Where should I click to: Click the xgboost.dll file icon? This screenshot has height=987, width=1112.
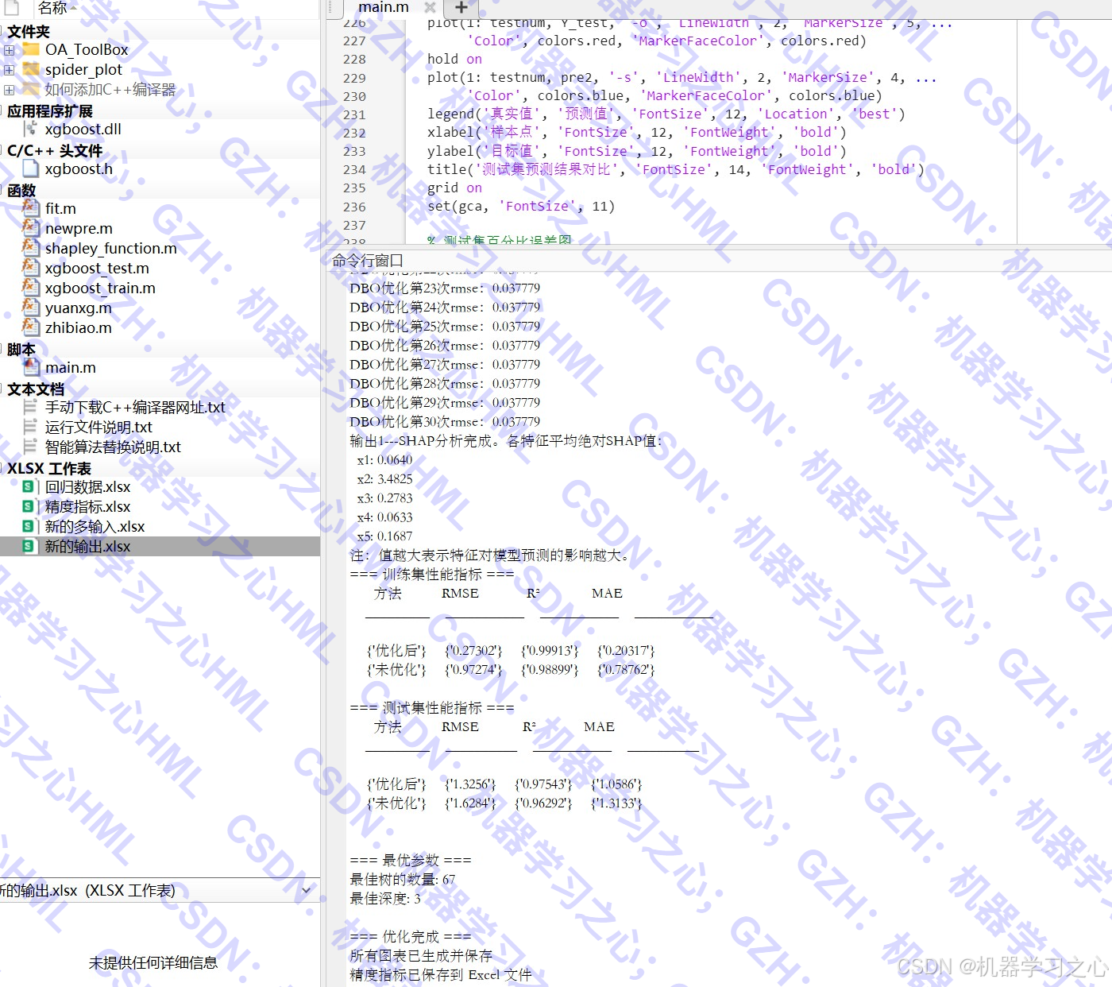tap(31, 129)
